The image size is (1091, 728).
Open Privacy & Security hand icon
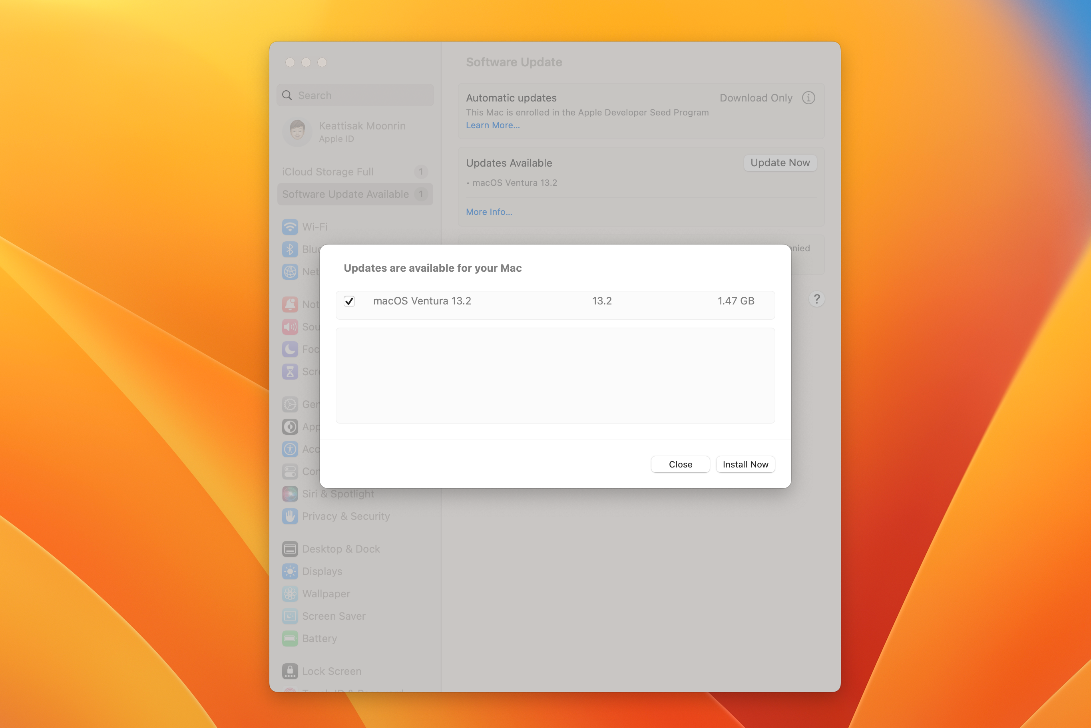point(290,516)
